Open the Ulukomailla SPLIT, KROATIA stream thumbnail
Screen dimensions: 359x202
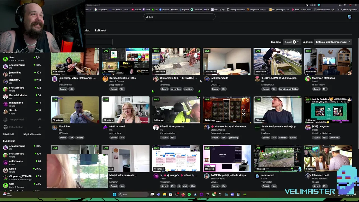tap(176, 61)
